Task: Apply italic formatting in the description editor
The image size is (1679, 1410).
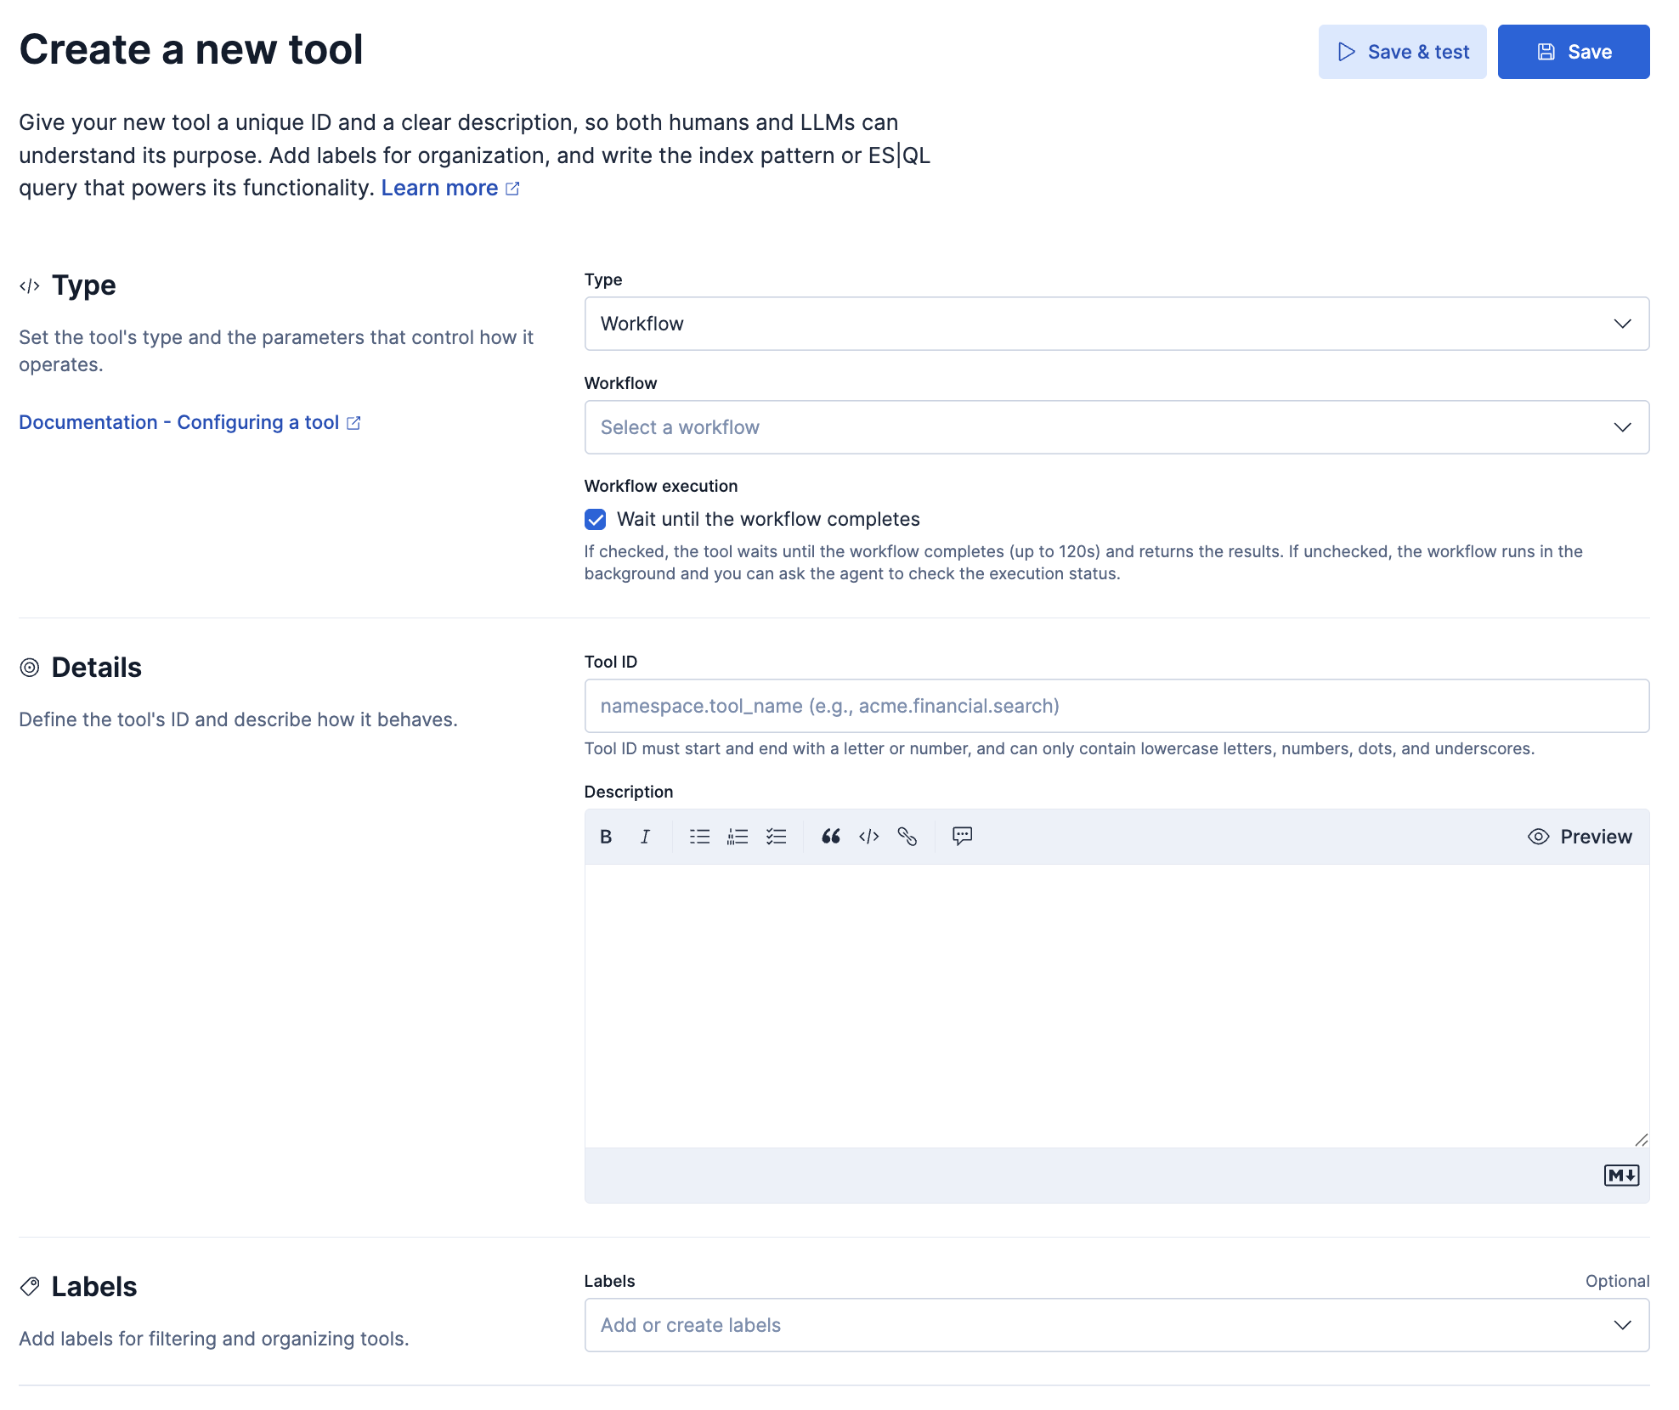Action: (645, 837)
